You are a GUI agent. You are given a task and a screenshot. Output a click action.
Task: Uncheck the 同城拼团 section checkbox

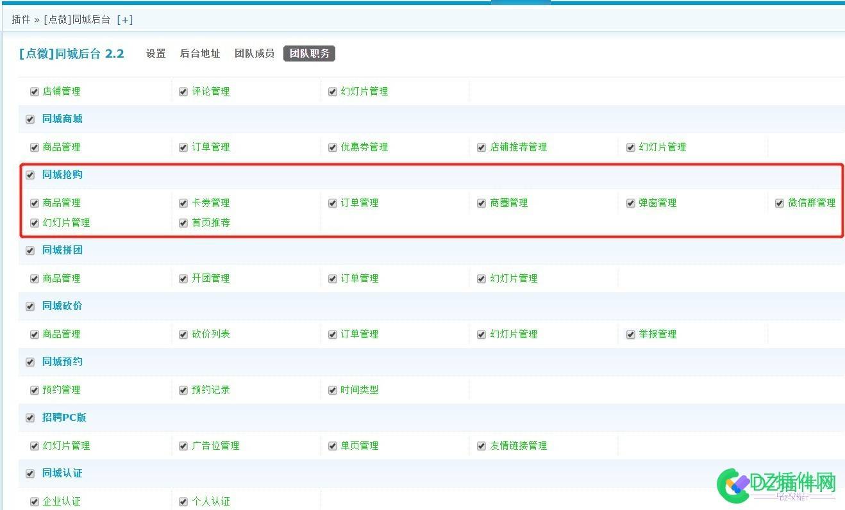pyautogui.click(x=30, y=251)
